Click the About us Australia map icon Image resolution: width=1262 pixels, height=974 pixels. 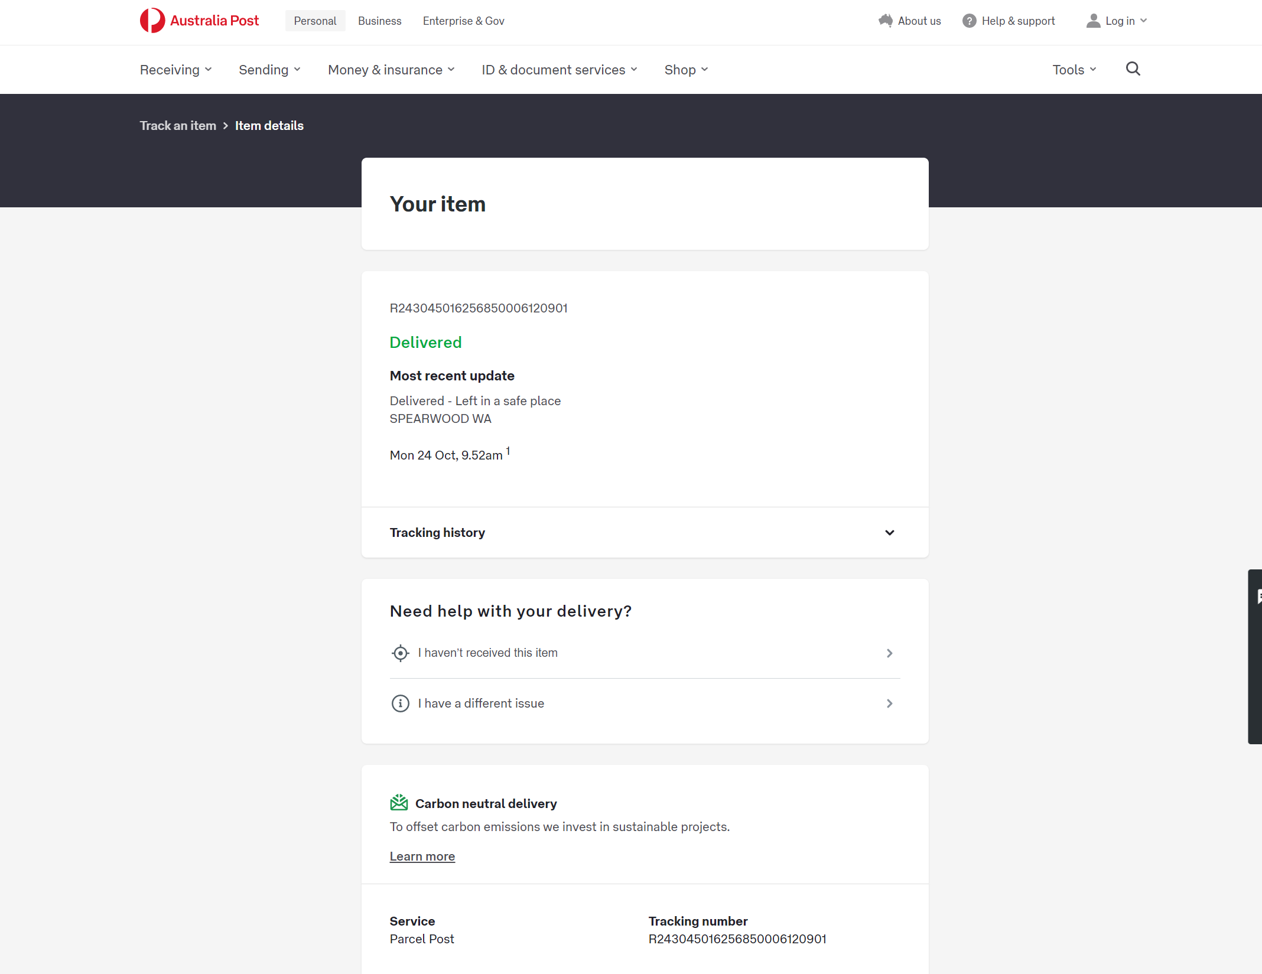tap(885, 21)
